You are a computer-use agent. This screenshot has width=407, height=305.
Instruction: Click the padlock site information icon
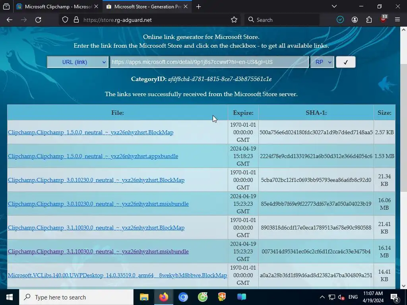tap(76, 20)
